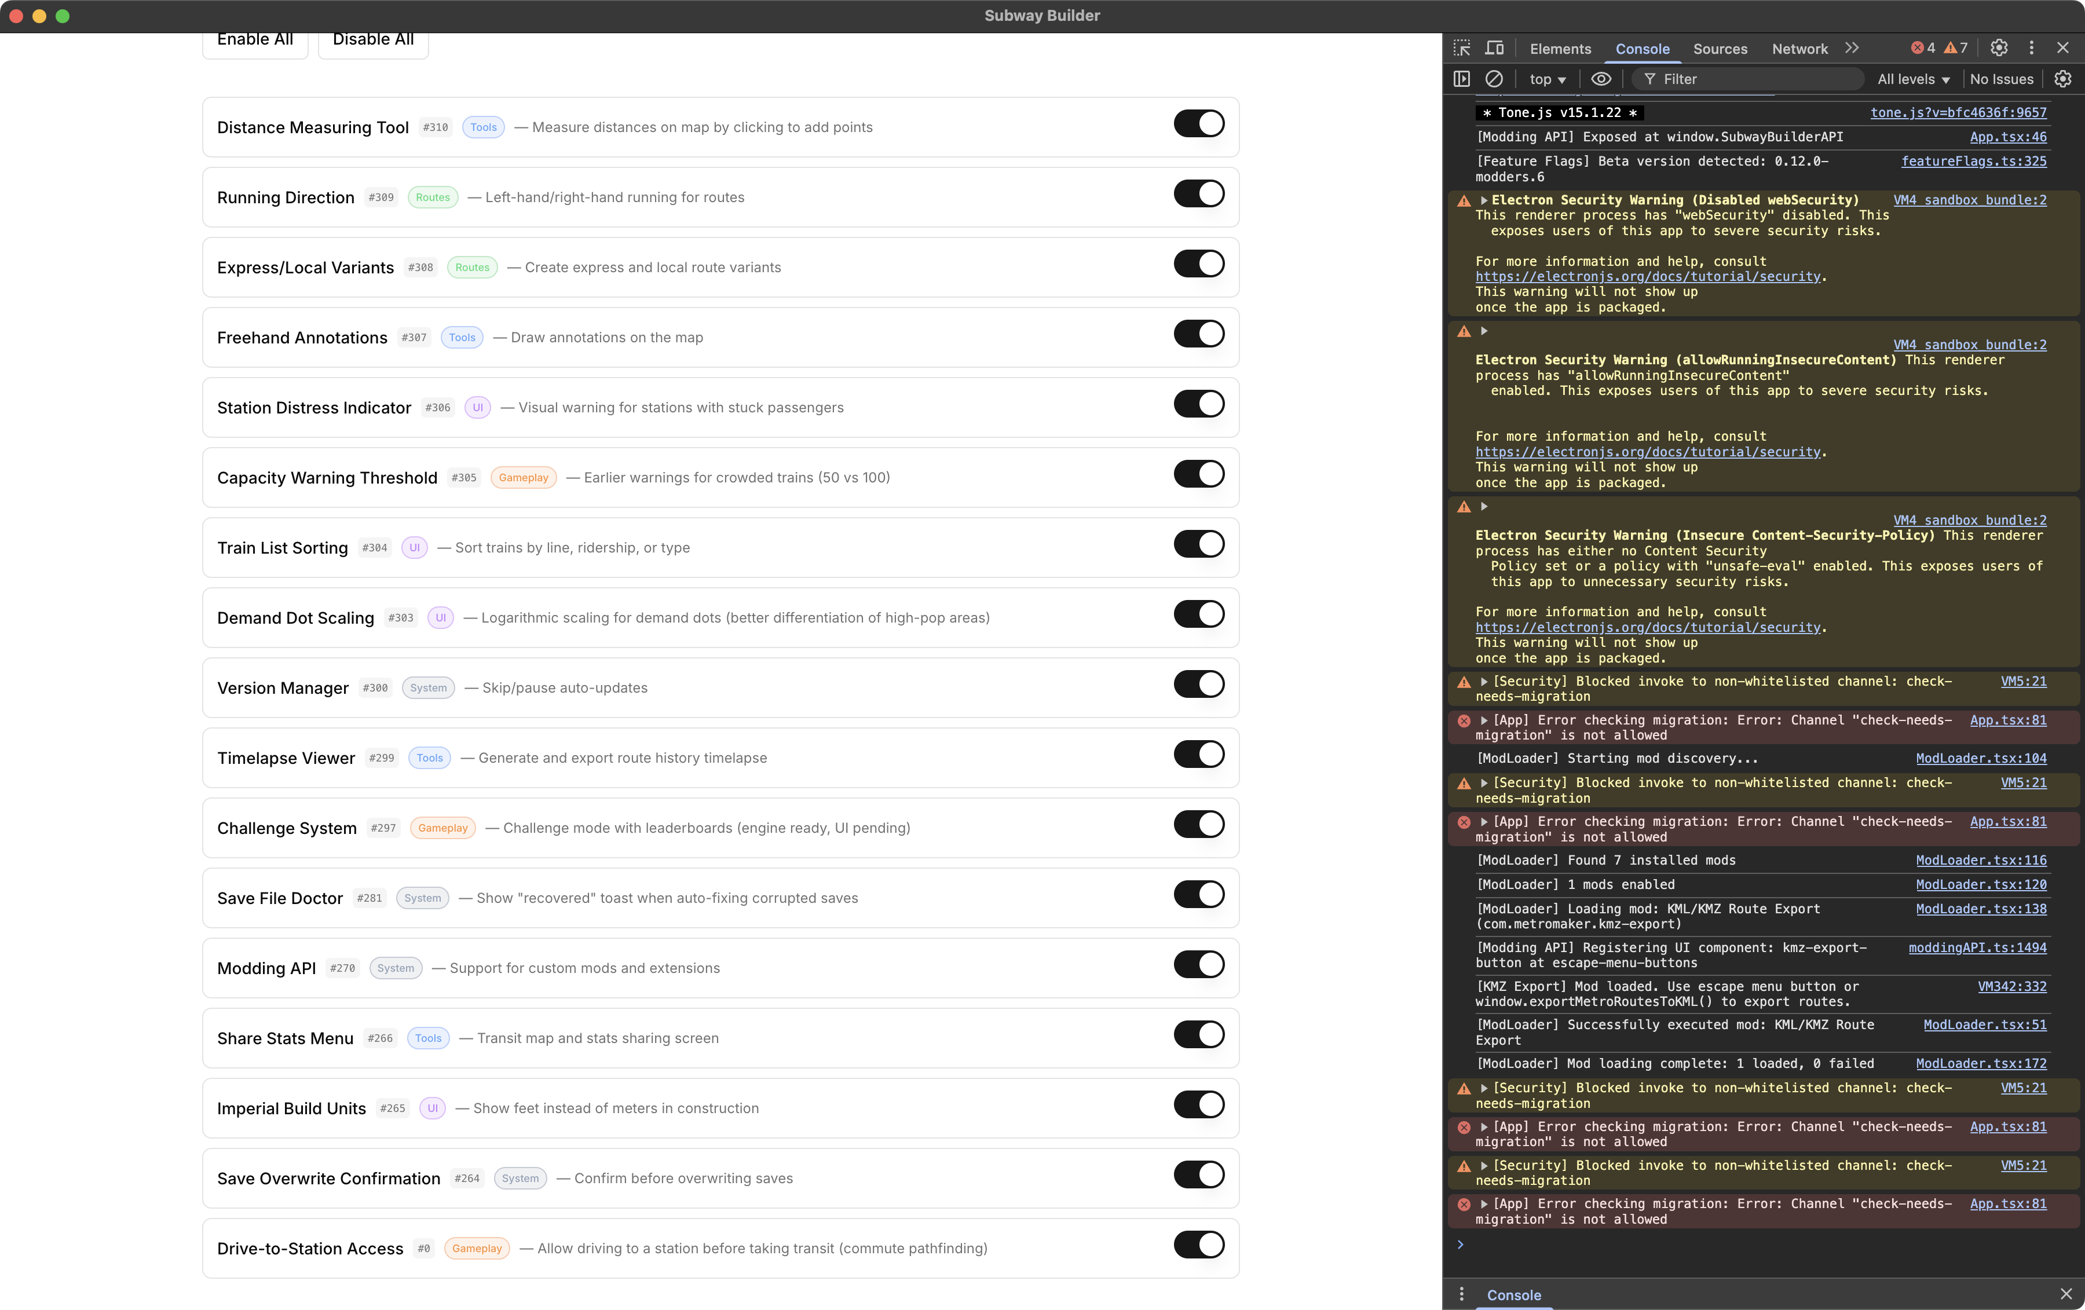Open the All levels log filter dropdown

[1914, 79]
